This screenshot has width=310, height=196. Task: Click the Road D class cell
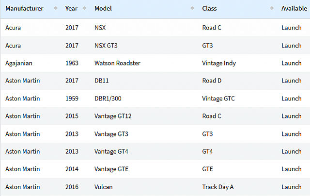click(212, 81)
